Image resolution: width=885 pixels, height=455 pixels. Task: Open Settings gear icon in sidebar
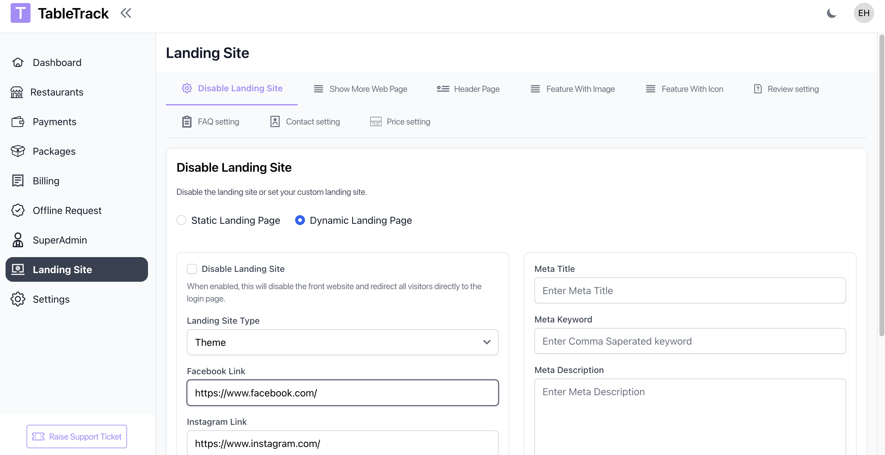point(18,299)
